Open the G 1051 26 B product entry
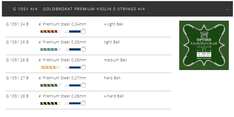Image resolution: width=234 pixels, height=117 pixels. [x=17, y=60]
